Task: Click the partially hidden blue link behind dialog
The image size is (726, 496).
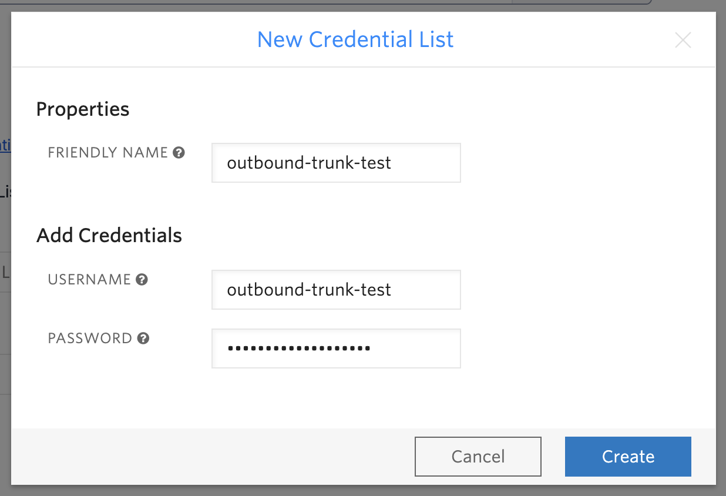Action: 5,145
